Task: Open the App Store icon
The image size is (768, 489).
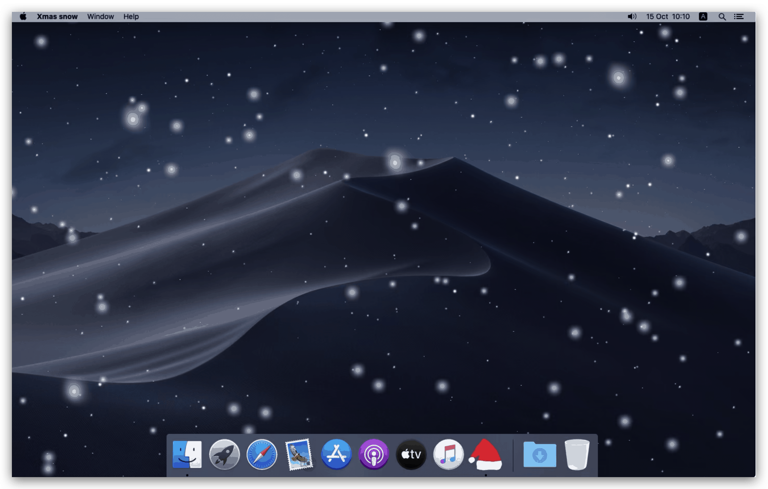Action: [x=336, y=454]
